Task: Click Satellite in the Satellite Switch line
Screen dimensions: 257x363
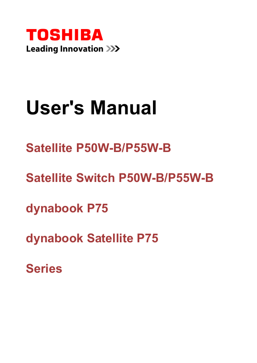Action: (x=49, y=178)
